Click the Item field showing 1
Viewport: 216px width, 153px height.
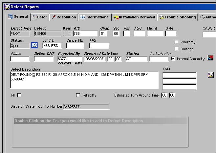point(67,33)
